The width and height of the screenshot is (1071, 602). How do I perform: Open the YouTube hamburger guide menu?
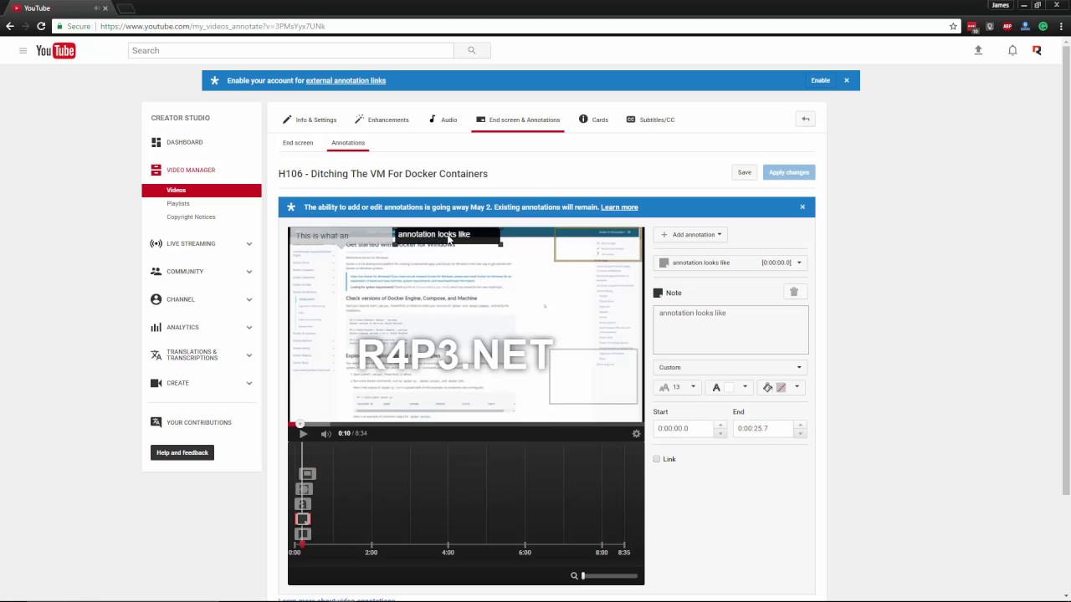coord(23,51)
